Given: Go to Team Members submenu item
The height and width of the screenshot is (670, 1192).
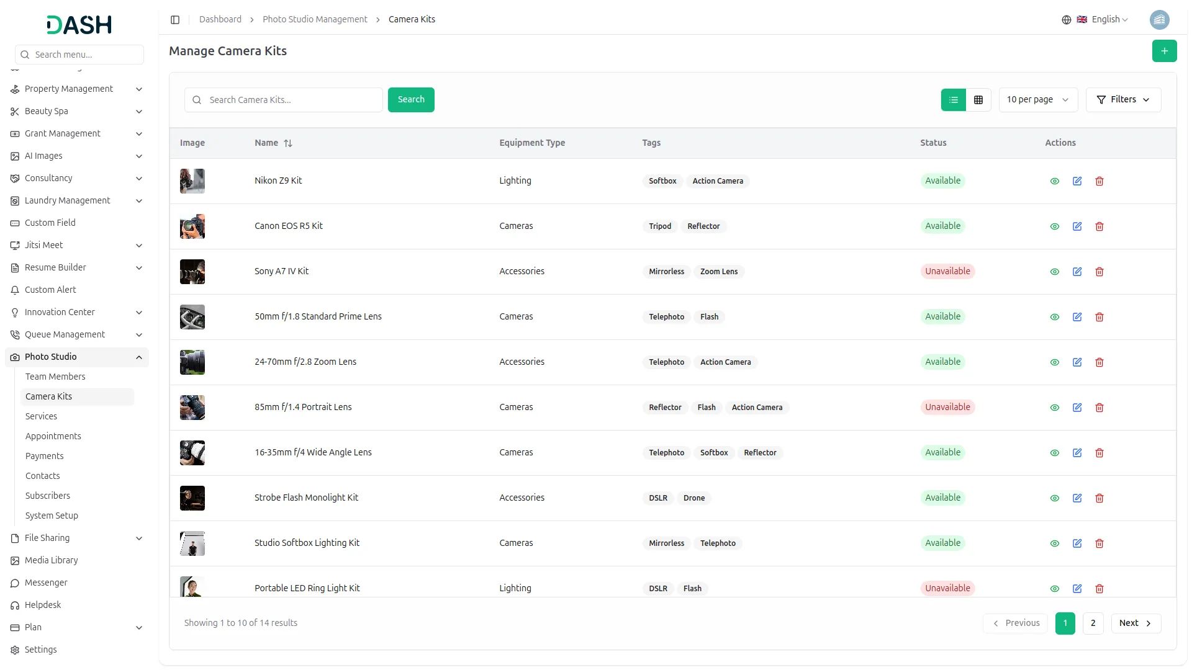Looking at the screenshot, I should 55,377.
